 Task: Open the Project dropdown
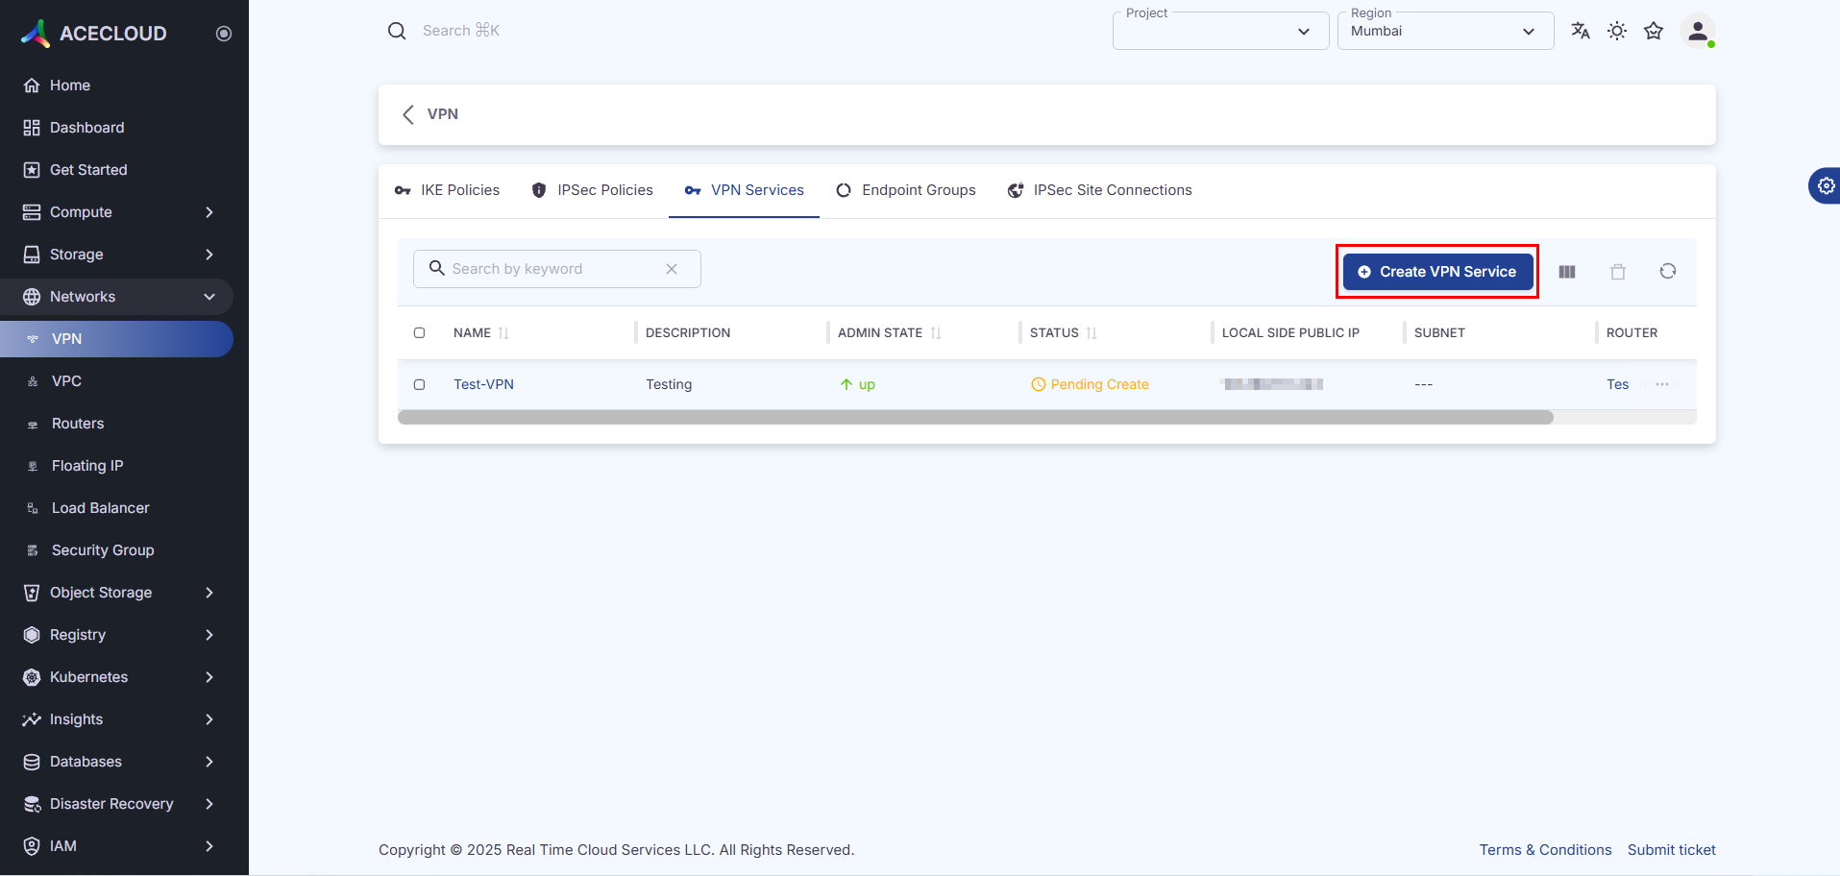(x=1219, y=32)
